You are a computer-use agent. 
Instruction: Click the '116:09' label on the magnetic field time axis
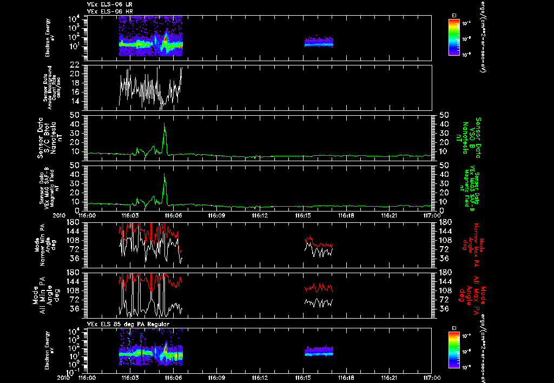pyautogui.click(x=216, y=215)
